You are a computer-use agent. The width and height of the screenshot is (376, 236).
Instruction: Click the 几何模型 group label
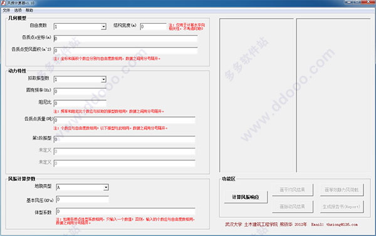tap(17, 18)
